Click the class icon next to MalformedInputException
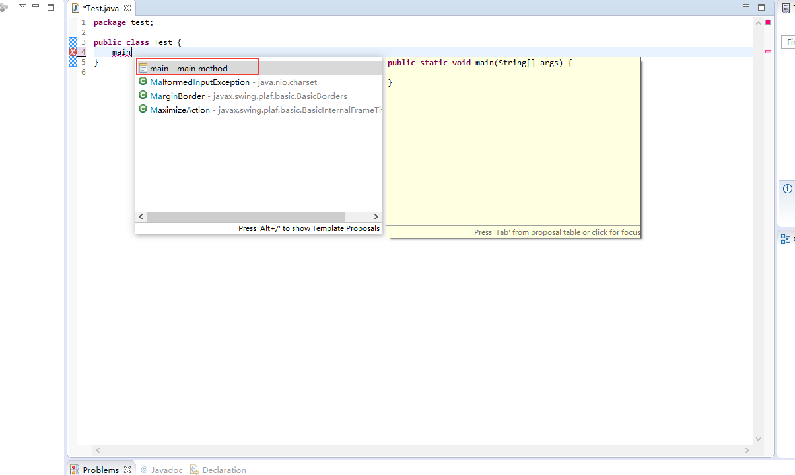The height and width of the screenshot is (475, 795). pos(143,82)
